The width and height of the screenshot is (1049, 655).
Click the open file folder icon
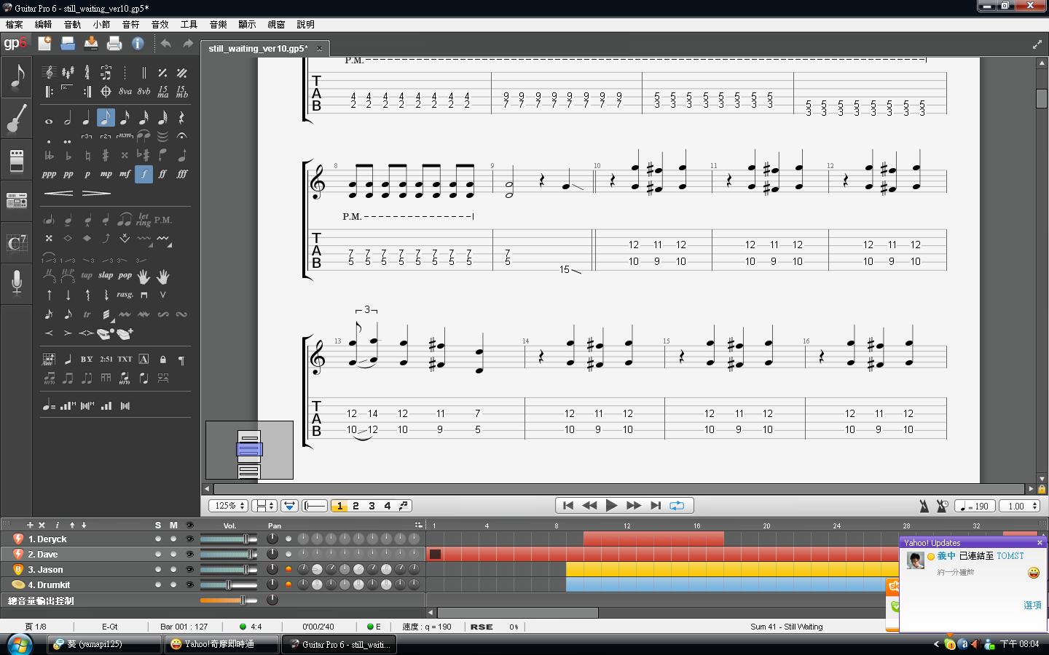click(x=68, y=44)
